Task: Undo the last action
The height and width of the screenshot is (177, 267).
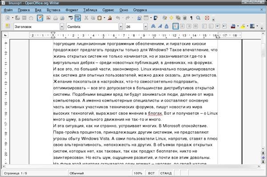Action: pos(117,18)
